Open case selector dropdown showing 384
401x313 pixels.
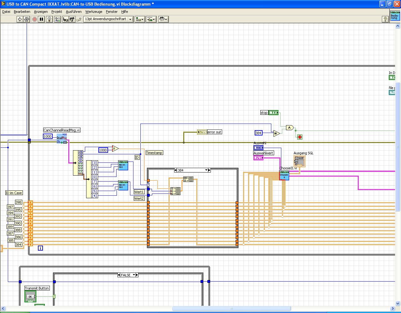(x=206, y=170)
